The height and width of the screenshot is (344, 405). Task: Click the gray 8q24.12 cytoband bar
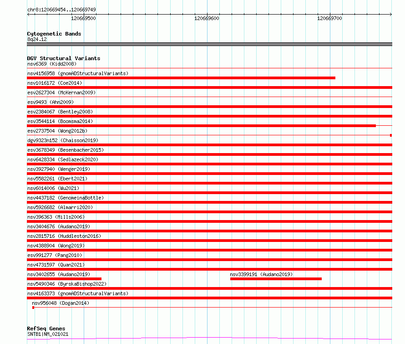click(209, 44)
